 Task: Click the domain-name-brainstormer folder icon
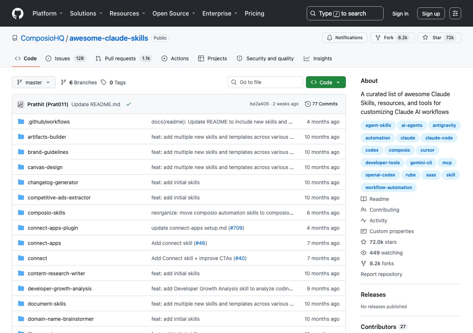coord(21,319)
